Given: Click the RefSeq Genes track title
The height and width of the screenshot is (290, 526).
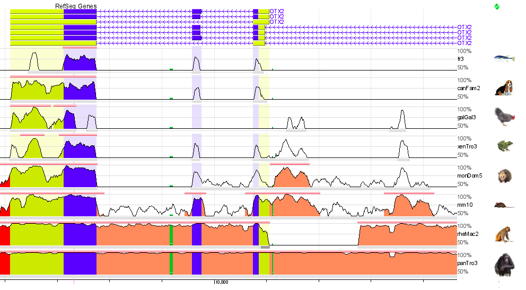Looking at the screenshot, I should tap(76, 6).
